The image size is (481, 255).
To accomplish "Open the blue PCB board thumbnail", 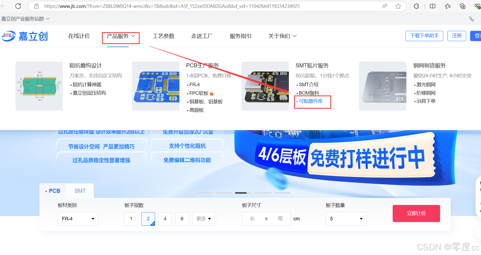I will 156,86.
